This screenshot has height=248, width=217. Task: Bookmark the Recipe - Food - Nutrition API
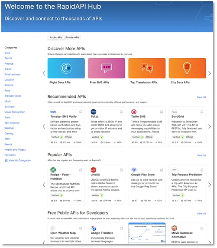click(x=81, y=170)
